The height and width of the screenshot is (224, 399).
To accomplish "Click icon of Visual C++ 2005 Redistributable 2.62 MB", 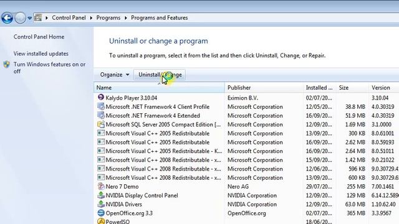I will tap(101, 142).
